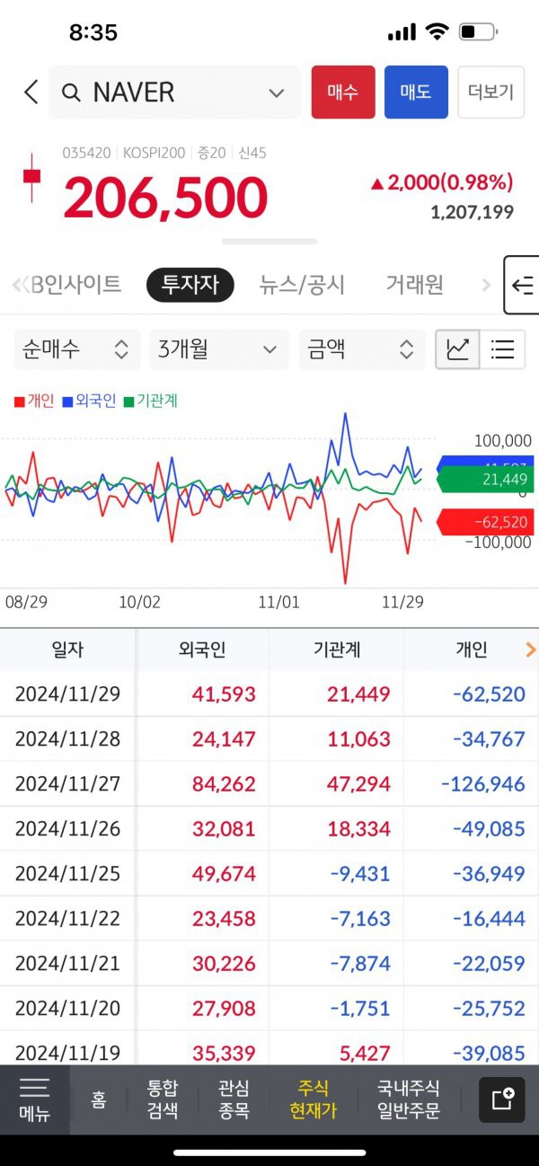Show more columns with orange arrow
539x1166 pixels.
click(x=531, y=649)
